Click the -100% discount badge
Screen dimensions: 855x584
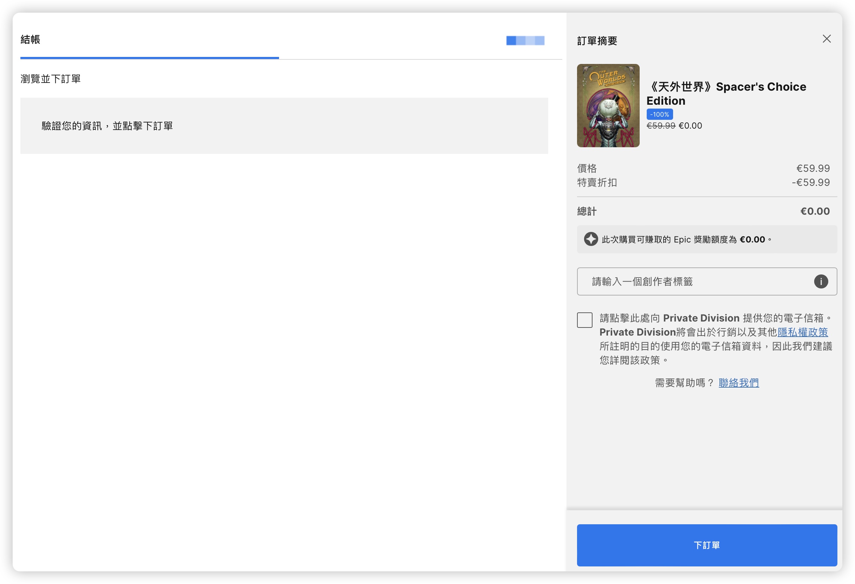(659, 114)
